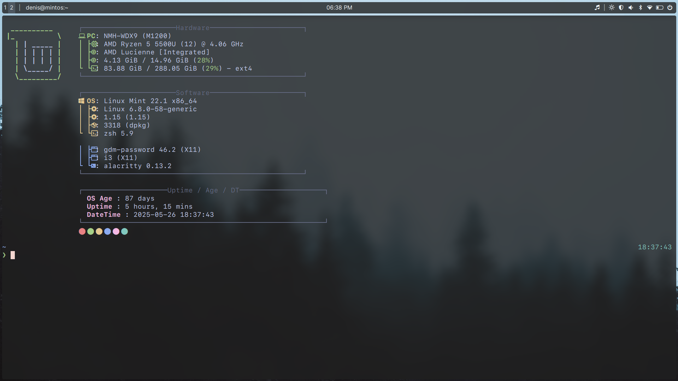Click the pink color dot
This screenshot has width=678, height=381.
point(116,232)
